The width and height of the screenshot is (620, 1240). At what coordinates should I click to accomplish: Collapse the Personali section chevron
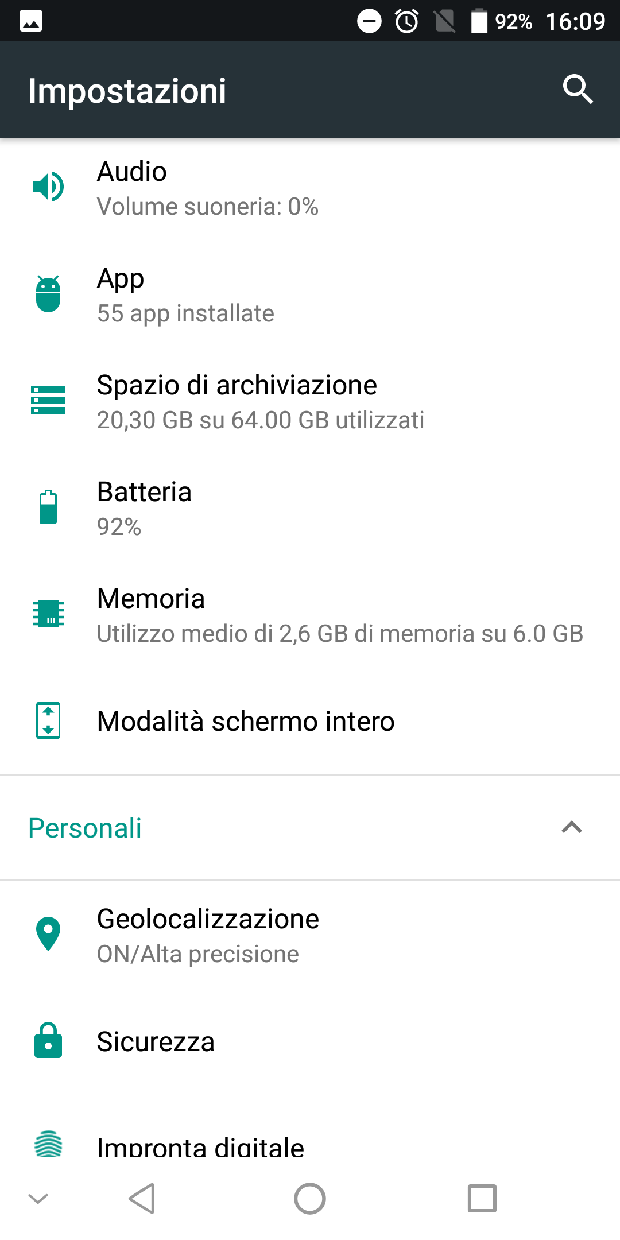572,827
